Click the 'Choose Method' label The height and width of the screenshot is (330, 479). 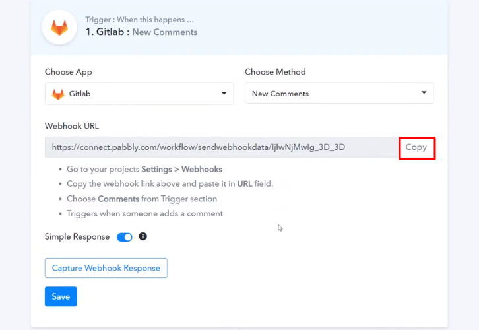[275, 72]
